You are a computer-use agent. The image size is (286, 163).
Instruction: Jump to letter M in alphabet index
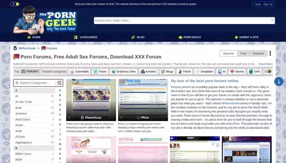click(x=60, y=144)
